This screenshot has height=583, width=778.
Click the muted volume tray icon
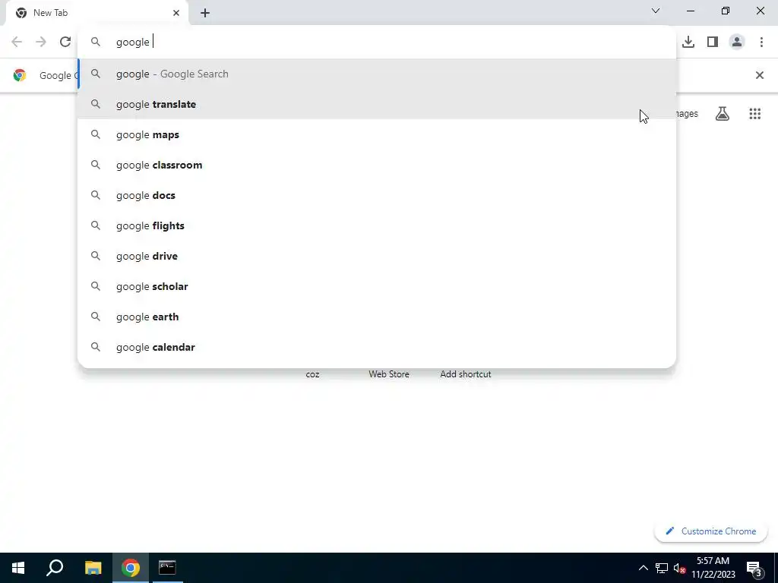(680, 568)
